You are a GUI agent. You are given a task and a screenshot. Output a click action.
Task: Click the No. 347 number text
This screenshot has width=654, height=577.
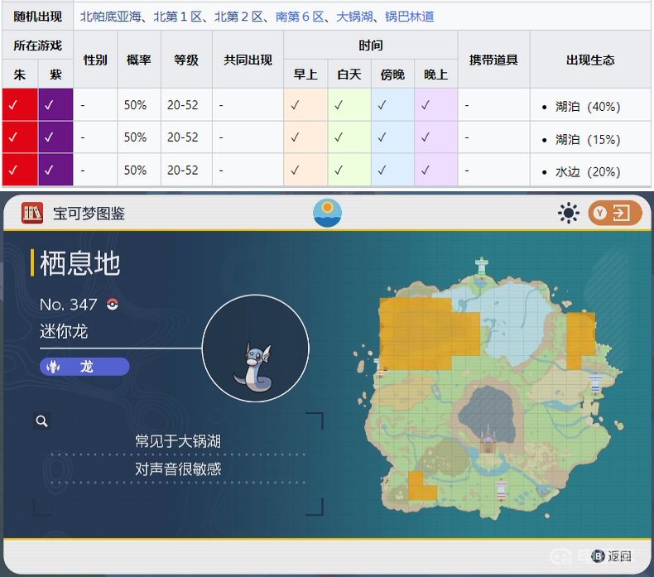point(69,305)
